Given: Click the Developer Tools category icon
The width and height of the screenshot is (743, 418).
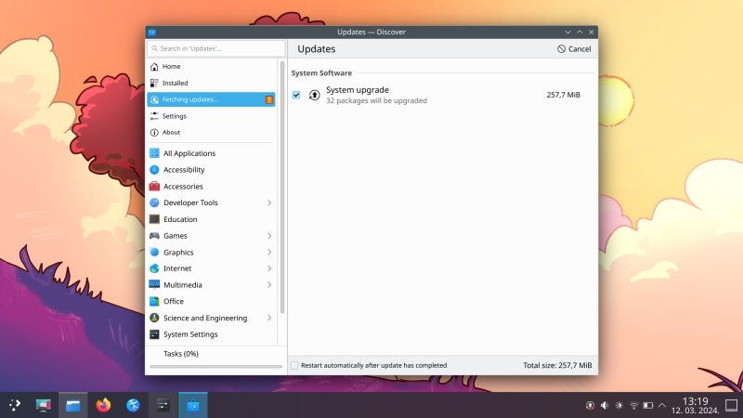Looking at the screenshot, I should [x=154, y=202].
